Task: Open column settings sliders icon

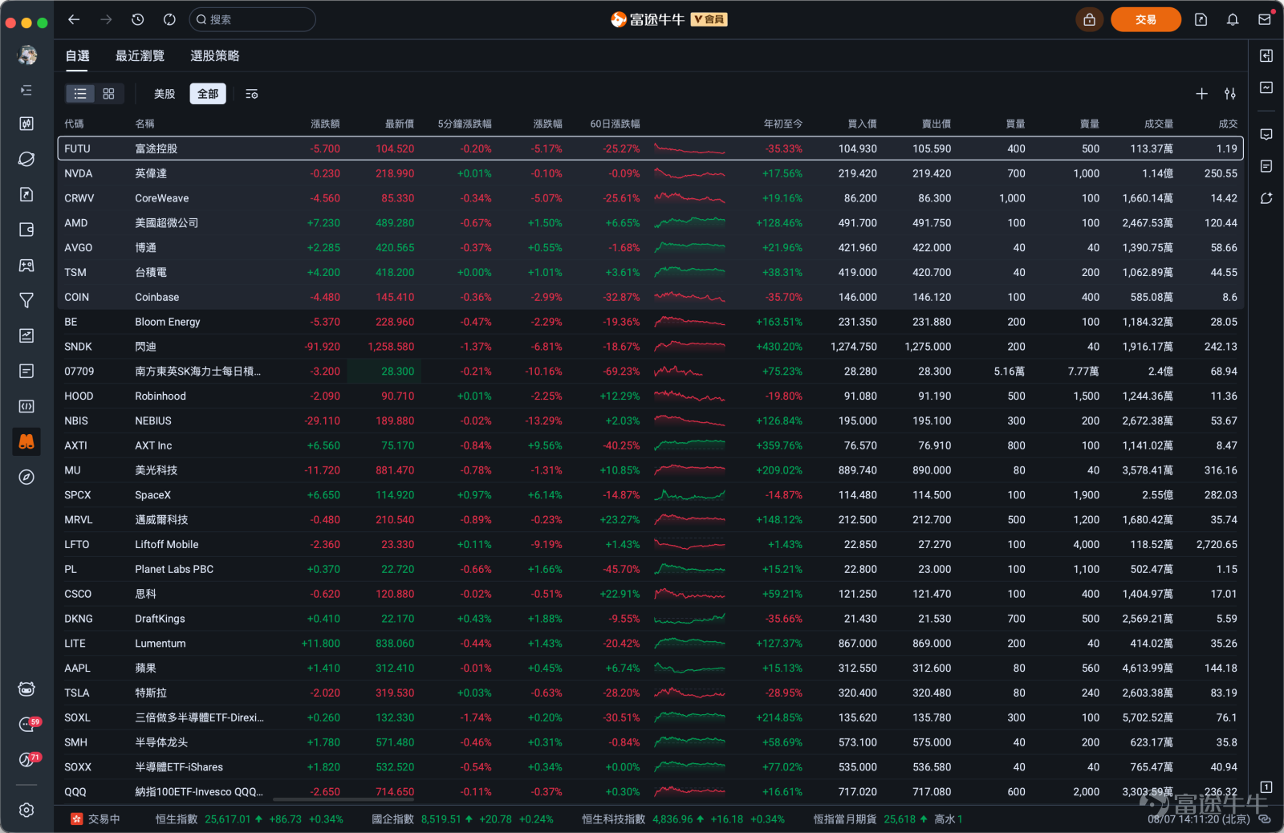Action: [1230, 94]
